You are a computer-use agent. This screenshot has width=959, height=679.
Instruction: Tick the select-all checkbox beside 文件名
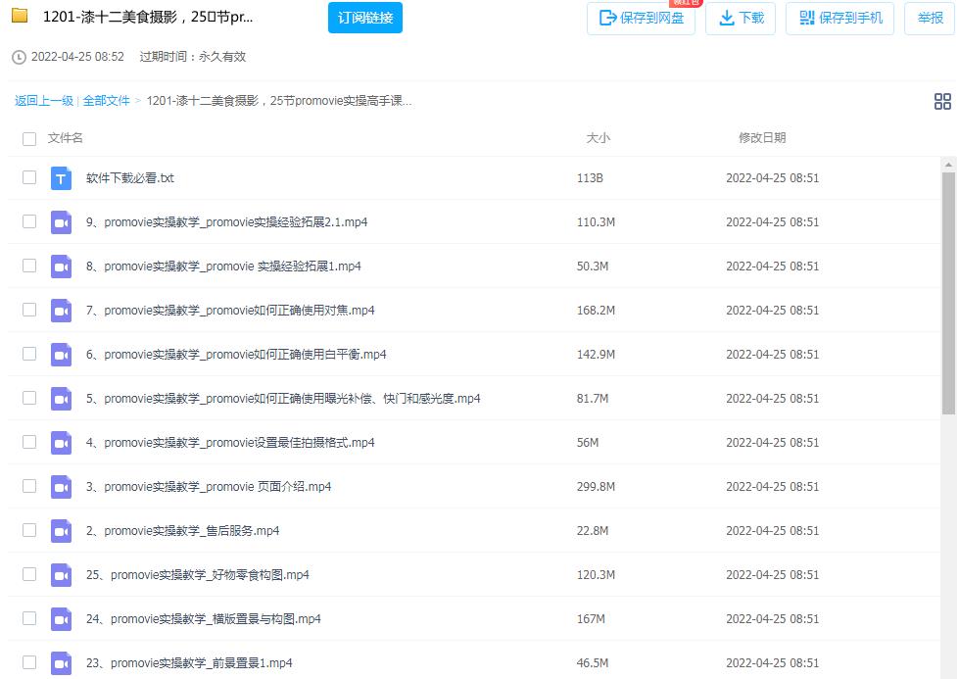click(x=29, y=139)
